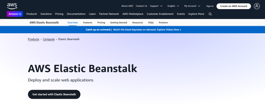The width and height of the screenshot is (265, 108).
Task: Click the Catch up on re:Invent text
Action: pos(98,30)
